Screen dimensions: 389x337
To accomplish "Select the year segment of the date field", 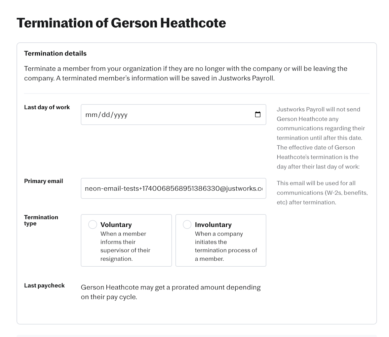I will click(121, 115).
